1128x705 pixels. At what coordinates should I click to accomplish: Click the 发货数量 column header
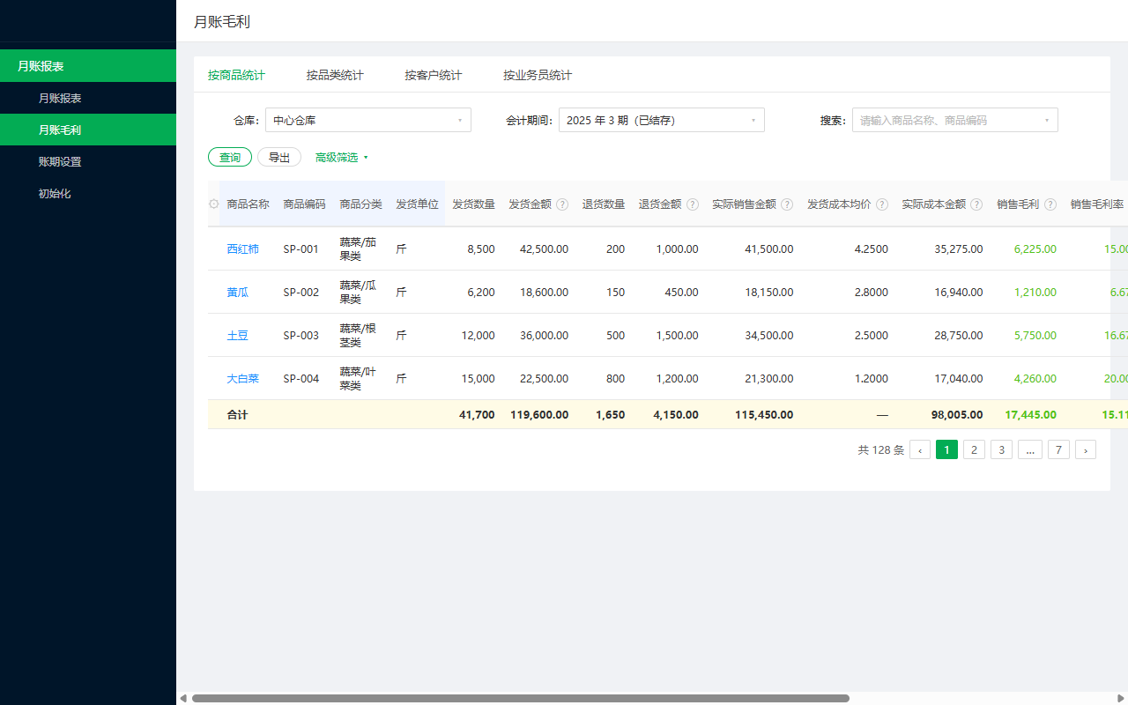point(473,204)
